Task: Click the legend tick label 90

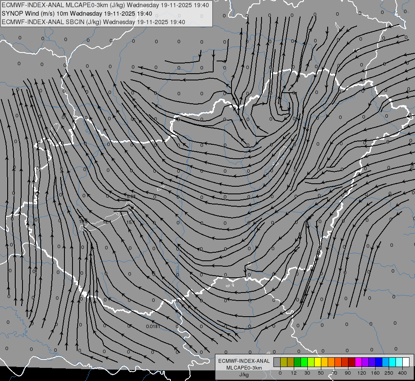Action: [x=348, y=373]
